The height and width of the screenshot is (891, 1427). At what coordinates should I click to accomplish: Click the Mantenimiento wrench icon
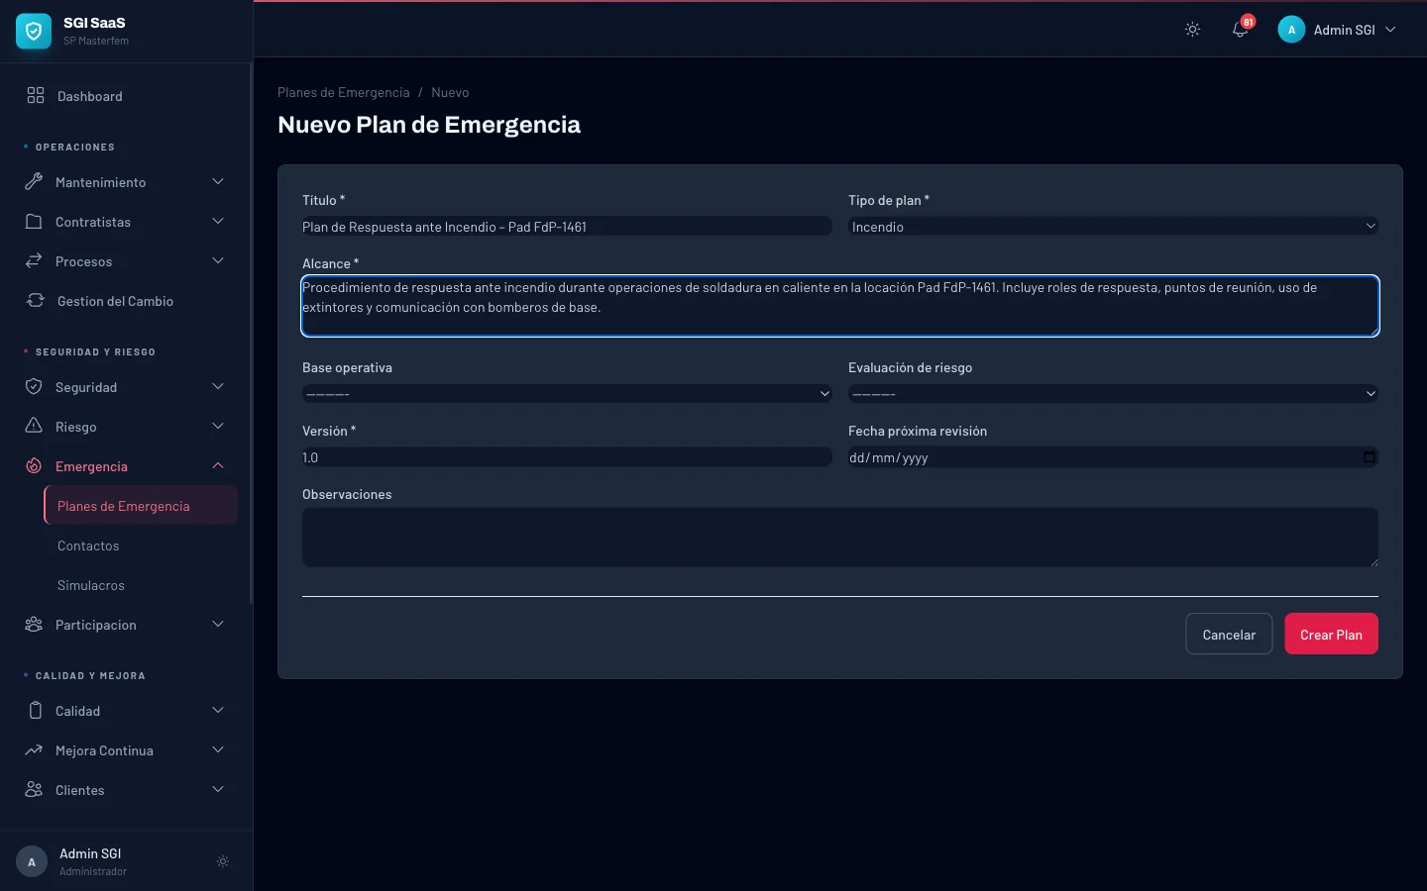(x=34, y=182)
